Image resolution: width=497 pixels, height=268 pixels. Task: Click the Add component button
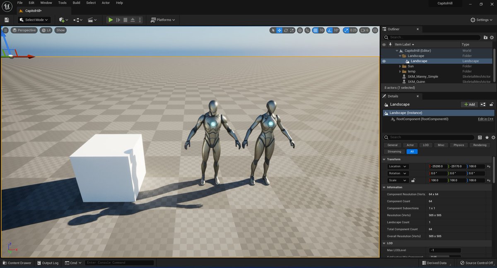pyautogui.click(x=470, y=105)
